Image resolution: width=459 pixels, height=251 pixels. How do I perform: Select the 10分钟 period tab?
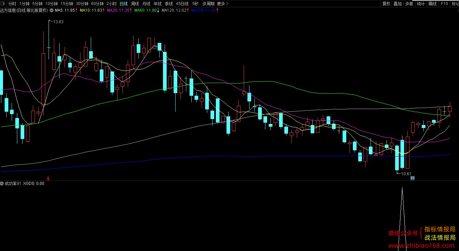[51, 4]
